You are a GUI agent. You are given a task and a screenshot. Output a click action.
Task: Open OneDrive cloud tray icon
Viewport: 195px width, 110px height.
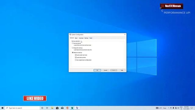pyautogui.click(x=171, y=108)
